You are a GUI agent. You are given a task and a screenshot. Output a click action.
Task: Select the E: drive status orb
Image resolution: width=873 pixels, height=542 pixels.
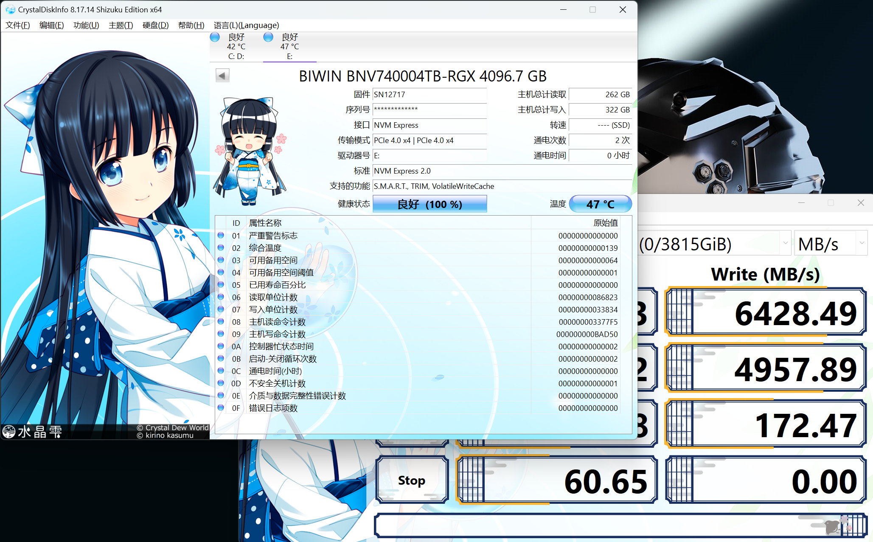point(268,37)
